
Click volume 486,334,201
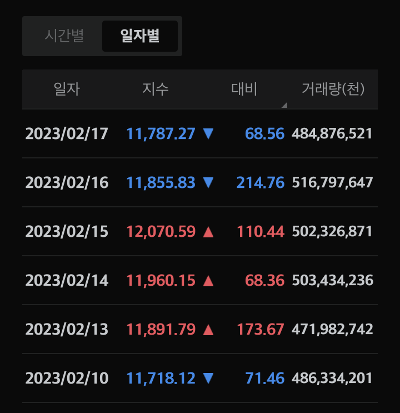pos(332,379)
